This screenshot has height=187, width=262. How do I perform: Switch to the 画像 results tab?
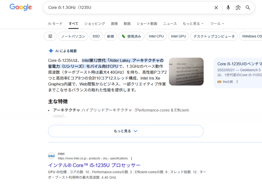[x=114, y=24]
